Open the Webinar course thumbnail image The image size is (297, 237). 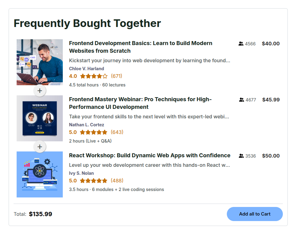point(40,118)
